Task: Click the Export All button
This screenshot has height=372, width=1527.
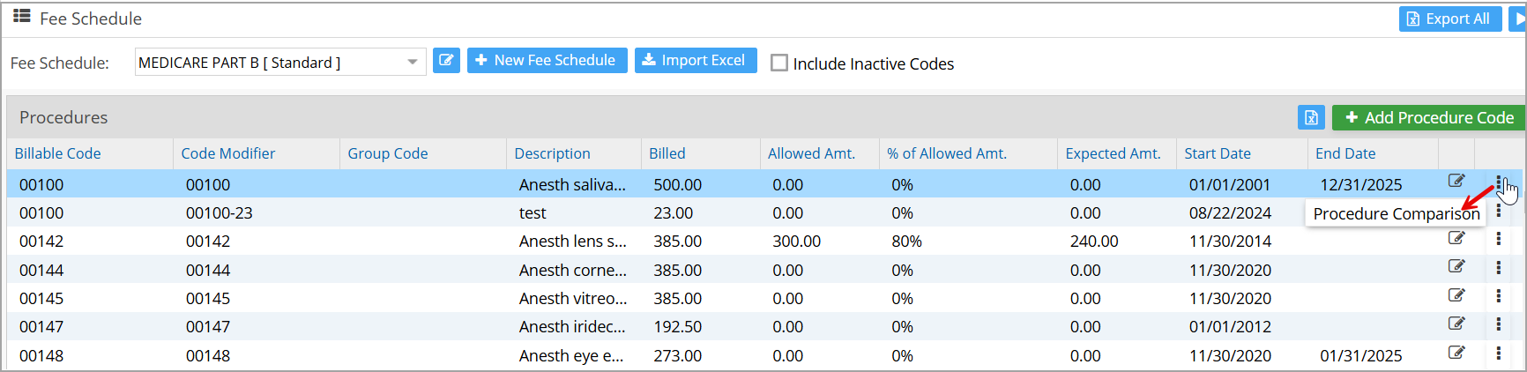Action: click(1449, 19)
